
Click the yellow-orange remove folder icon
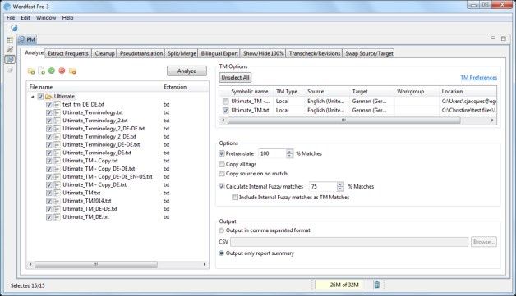point(72,71)
